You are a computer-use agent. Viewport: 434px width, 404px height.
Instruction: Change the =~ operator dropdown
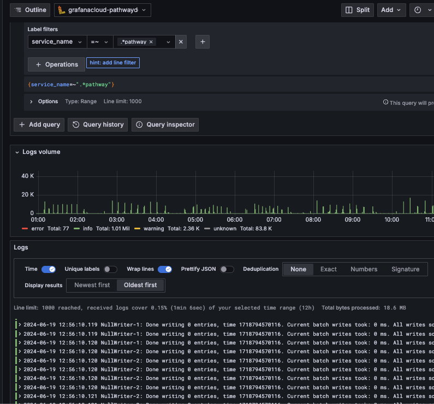pyautogui.click(x=100, y=42)
